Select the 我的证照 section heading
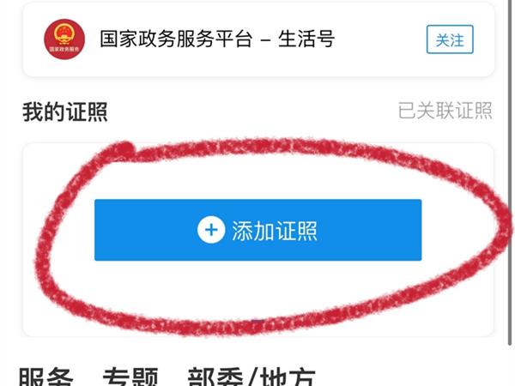515x386 pixels. pos(65,112)
